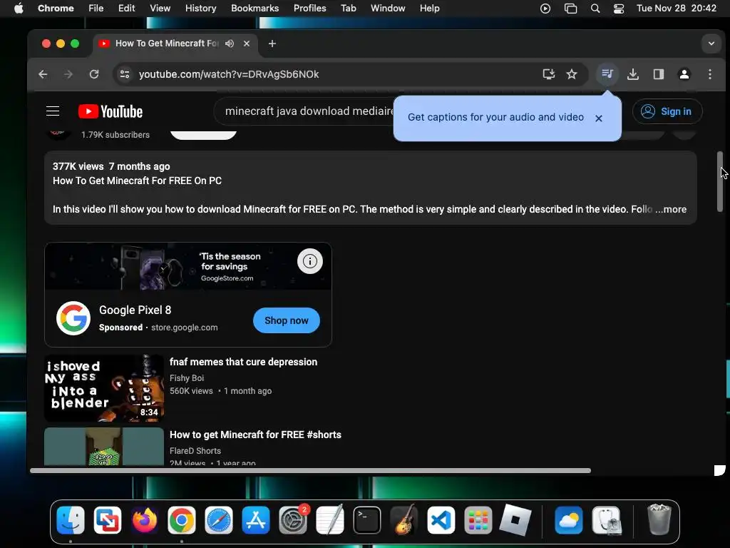Open Finder from the dock
The width and height of the screenshot is (730, 548).
coord(71,520)
